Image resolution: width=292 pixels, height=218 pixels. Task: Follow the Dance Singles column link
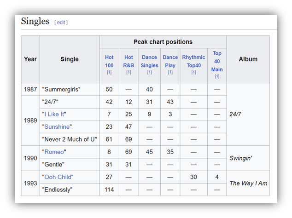(149, 61)
